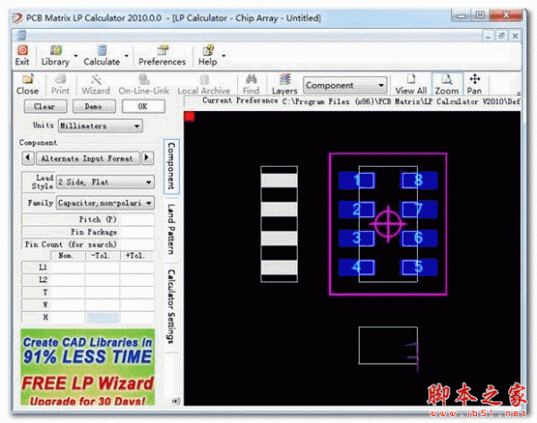Click the document icon in MDI menu bar
Image resolution: width=537 pixels, height=423 pixels.
(x=21, y=35)
